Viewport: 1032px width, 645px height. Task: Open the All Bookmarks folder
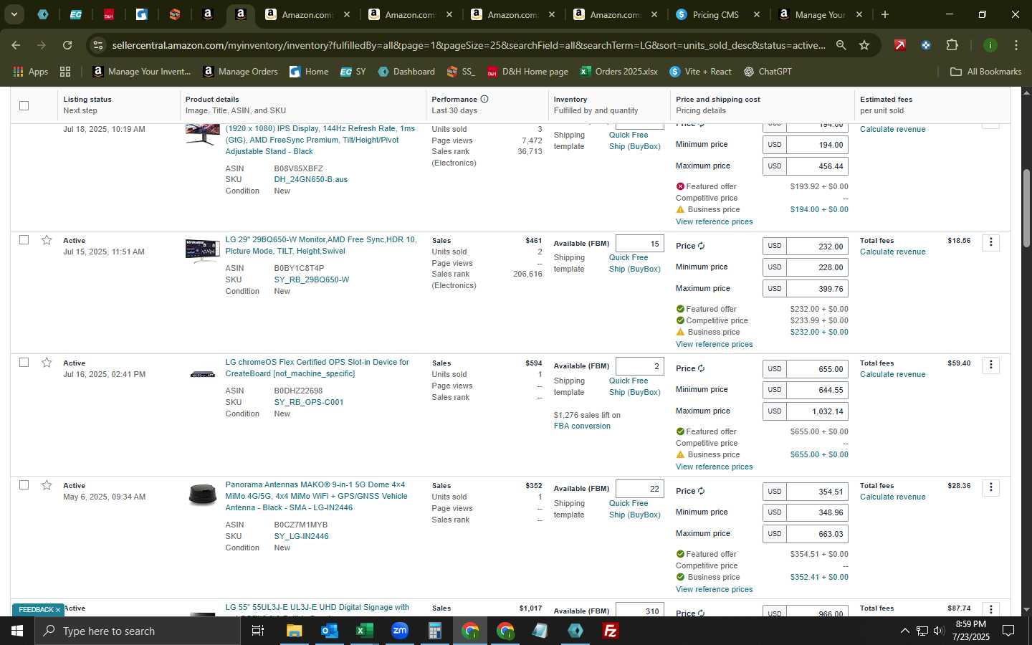[x=985, y=72]
